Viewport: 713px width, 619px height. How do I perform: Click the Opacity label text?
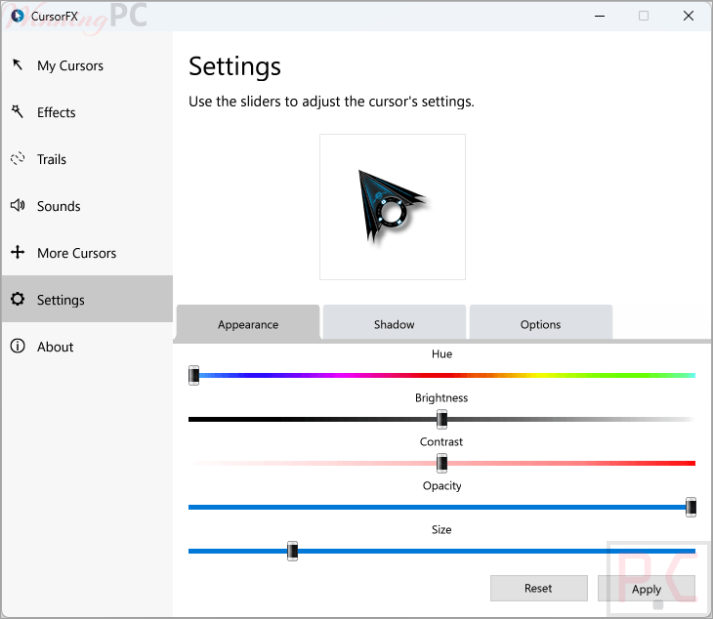click(x=441, y=486)
